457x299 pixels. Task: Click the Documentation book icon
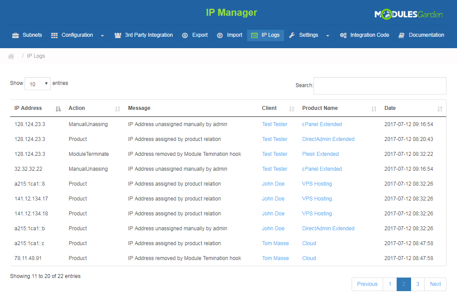pyautogui.click(x=401, y=35)
